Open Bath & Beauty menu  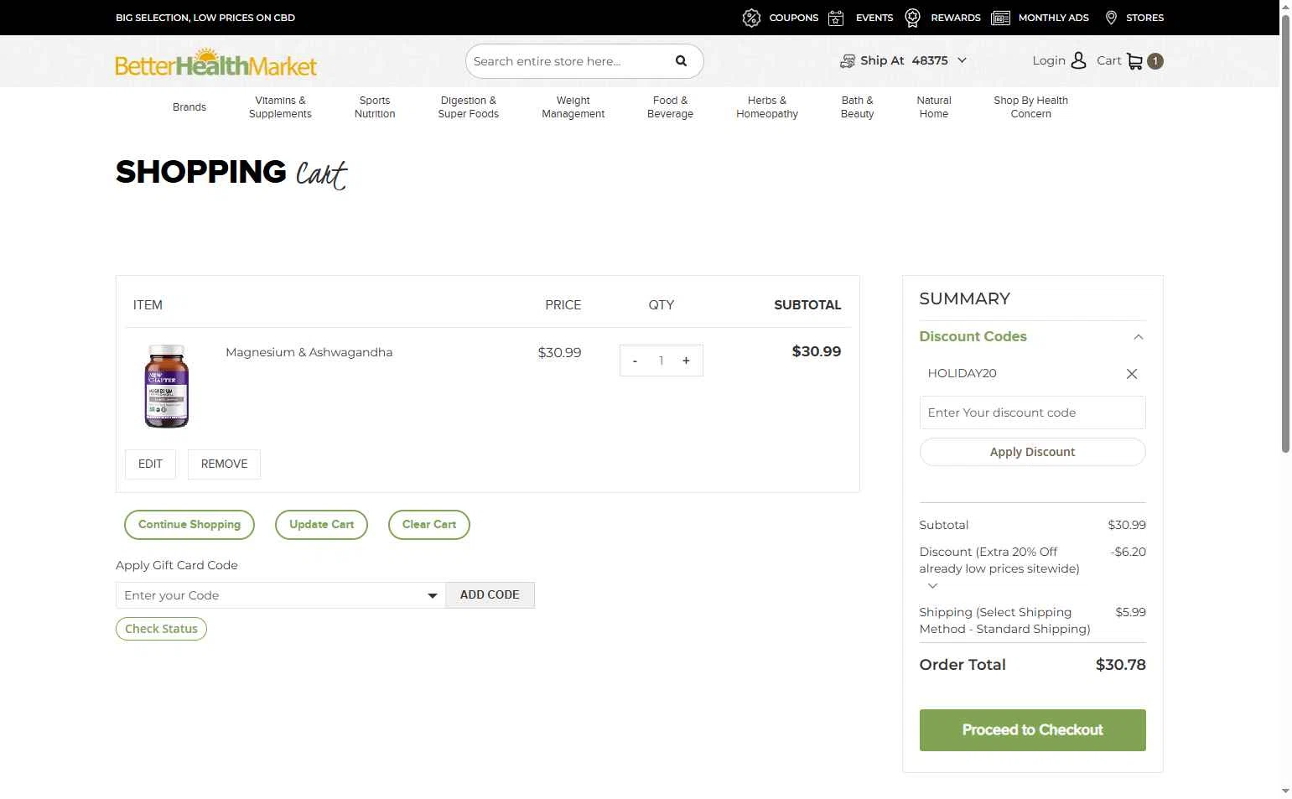point(857,107)
